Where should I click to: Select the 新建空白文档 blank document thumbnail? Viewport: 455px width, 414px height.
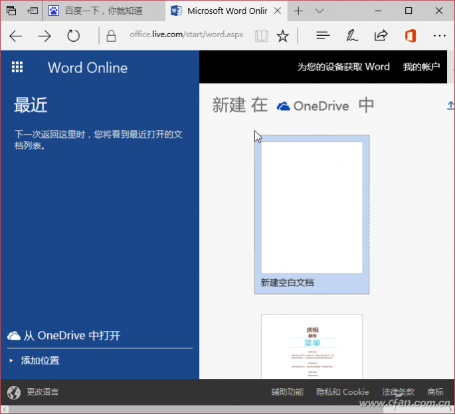312,214
